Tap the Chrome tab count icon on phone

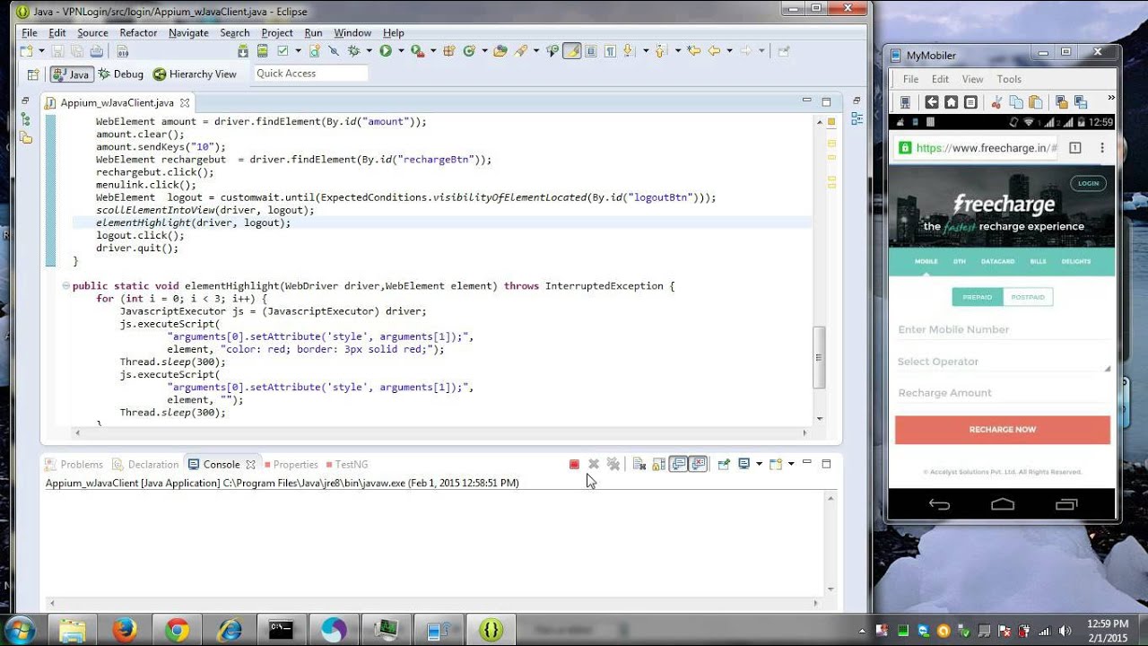1075,148
